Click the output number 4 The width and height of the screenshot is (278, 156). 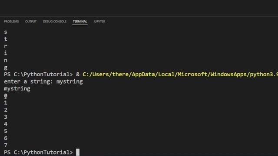coord(6,124)
